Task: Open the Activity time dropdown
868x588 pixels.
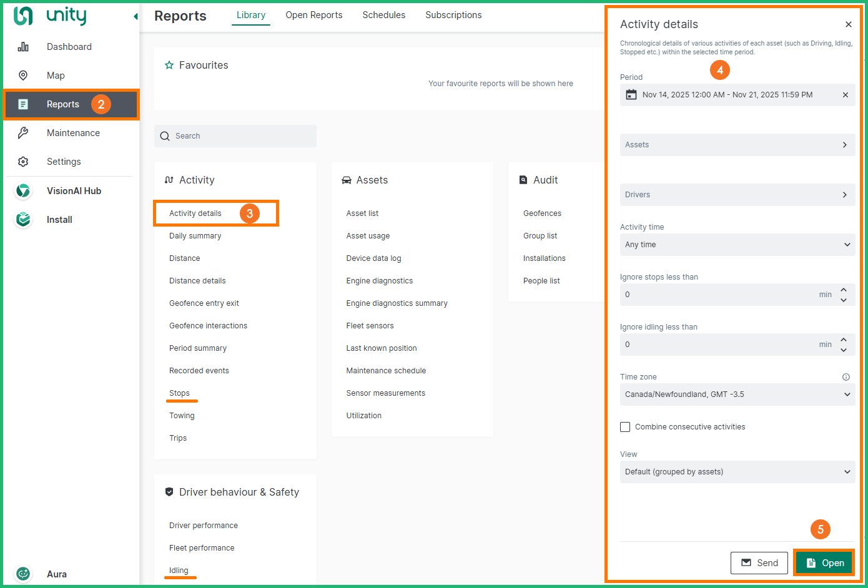Action: click(x=737, y=245)
